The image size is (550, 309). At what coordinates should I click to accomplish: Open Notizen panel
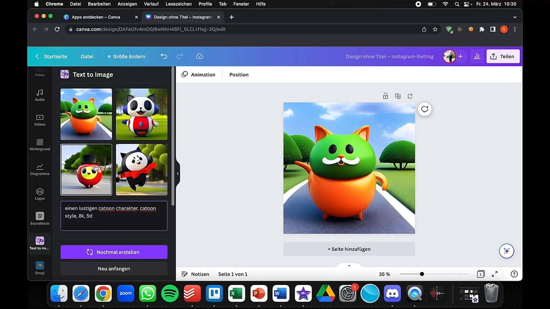195,274
